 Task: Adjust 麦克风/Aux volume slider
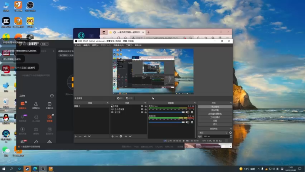(167, 112)
